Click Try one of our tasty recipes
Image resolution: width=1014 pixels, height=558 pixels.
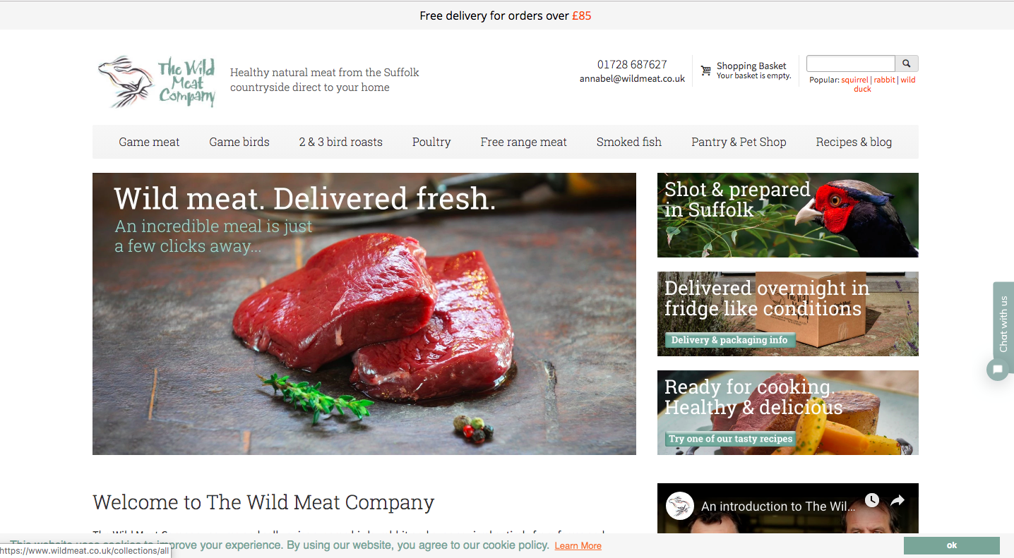coord(730,439)
